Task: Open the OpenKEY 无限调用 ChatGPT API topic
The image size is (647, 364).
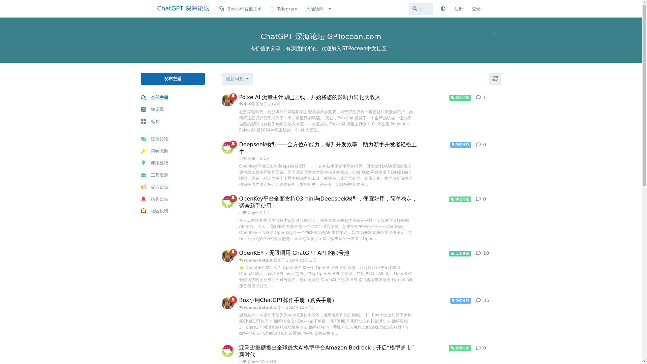Action: click(294, 253)
